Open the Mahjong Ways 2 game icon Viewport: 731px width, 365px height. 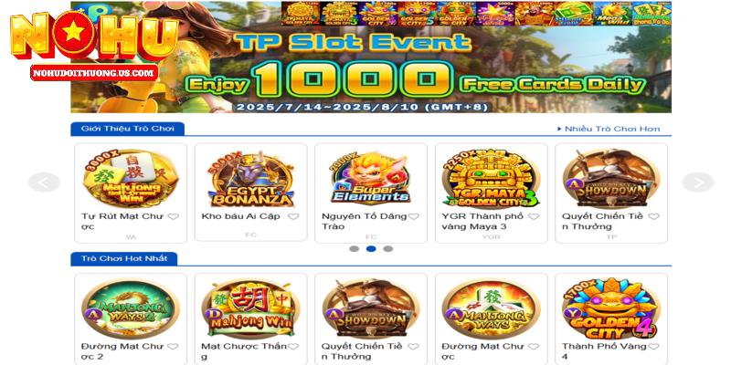point(131,309)
